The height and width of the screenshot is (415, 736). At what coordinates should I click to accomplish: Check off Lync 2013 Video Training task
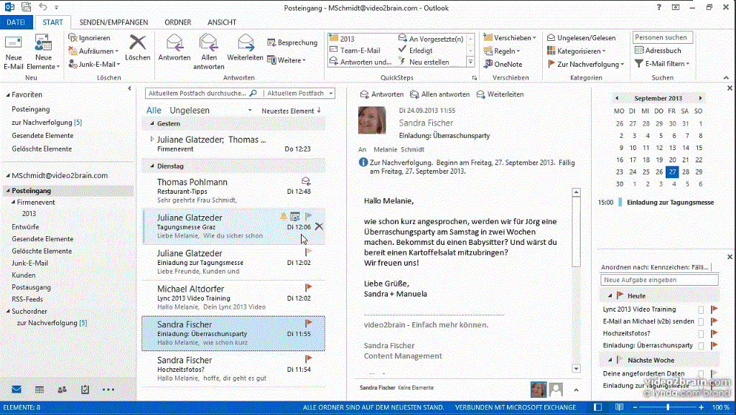(701, 309)
